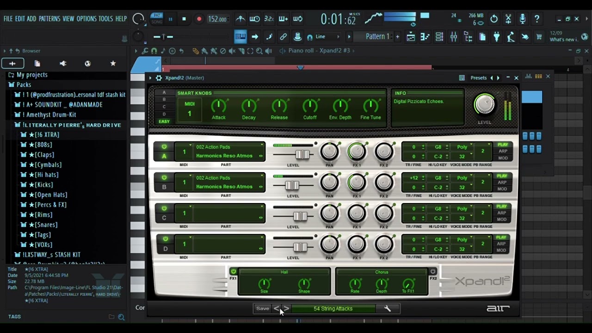The width and height of the screenshot is (592, 333).
Task: Open part B patch dropdown 002 Action Pads
Action: click(x=229, y=178)
